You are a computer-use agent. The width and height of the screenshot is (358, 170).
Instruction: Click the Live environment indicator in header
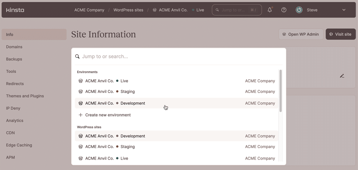point(198,10)
